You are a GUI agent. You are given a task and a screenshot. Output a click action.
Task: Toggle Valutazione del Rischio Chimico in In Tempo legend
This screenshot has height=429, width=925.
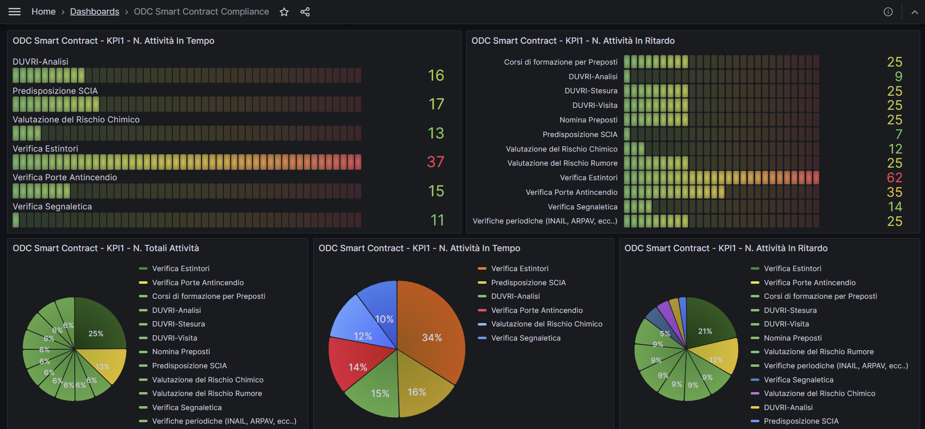pos(547,324)
